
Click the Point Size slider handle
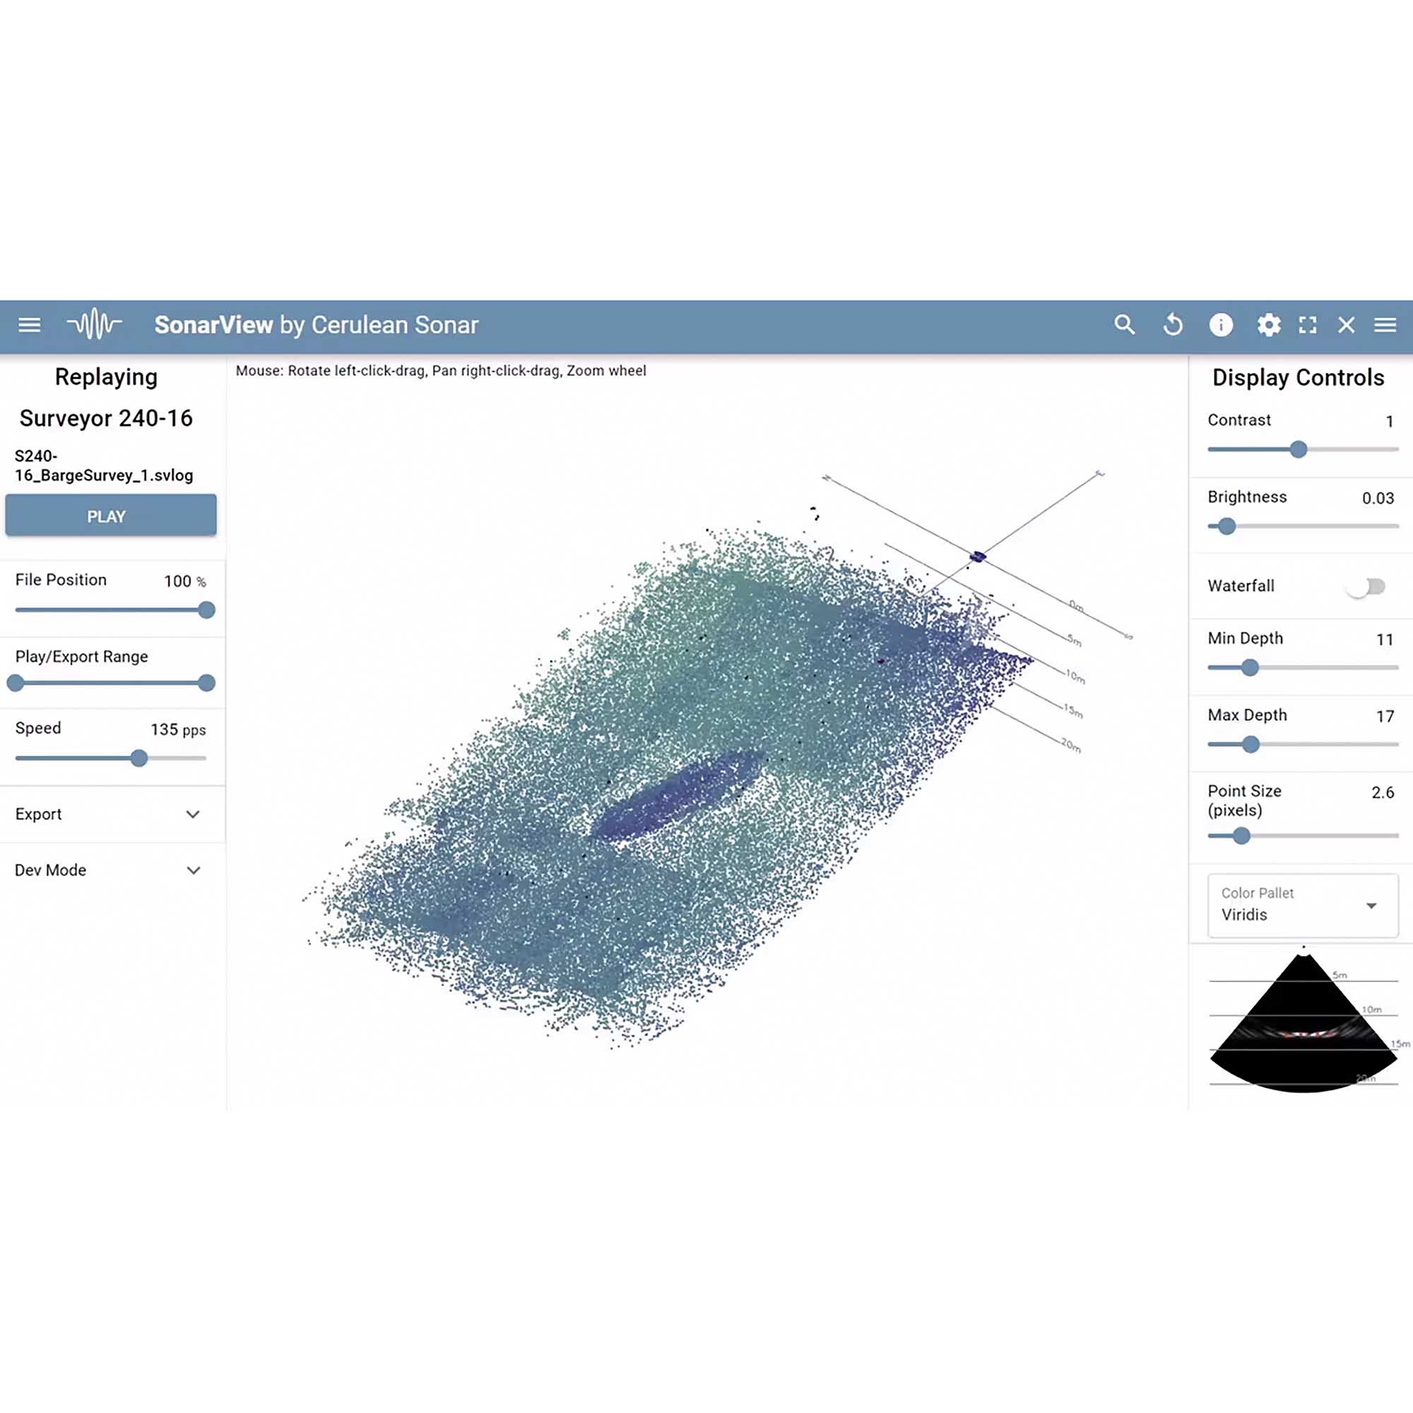(x=1241, y=836)
